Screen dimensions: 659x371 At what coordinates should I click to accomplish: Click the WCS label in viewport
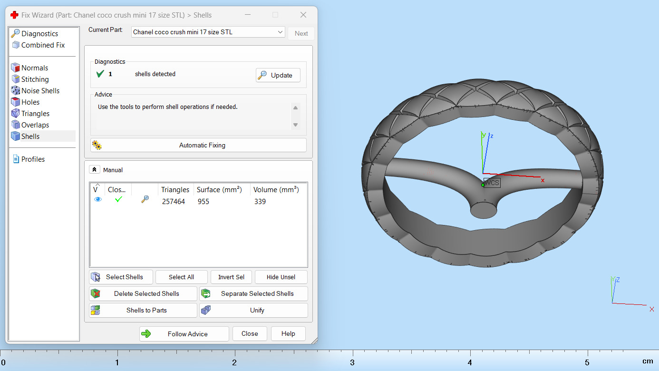[492, 183]
